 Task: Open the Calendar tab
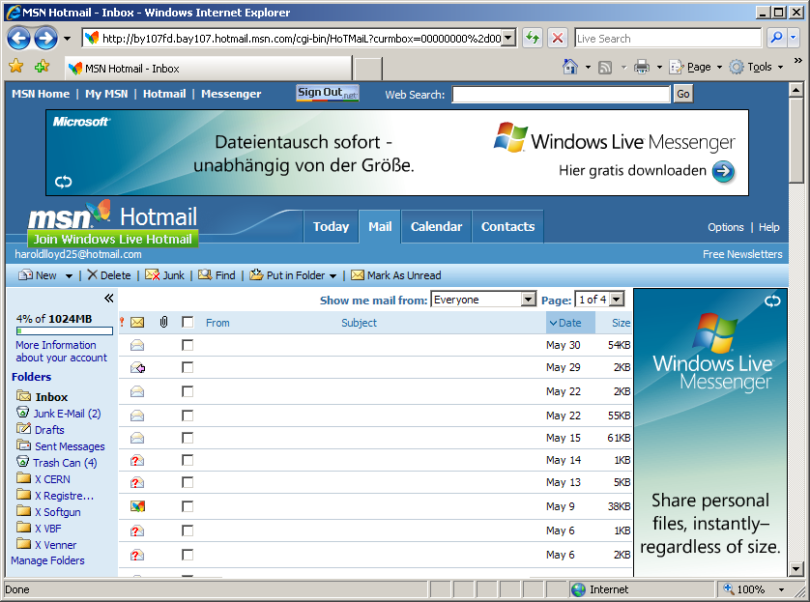pos(436,227)
